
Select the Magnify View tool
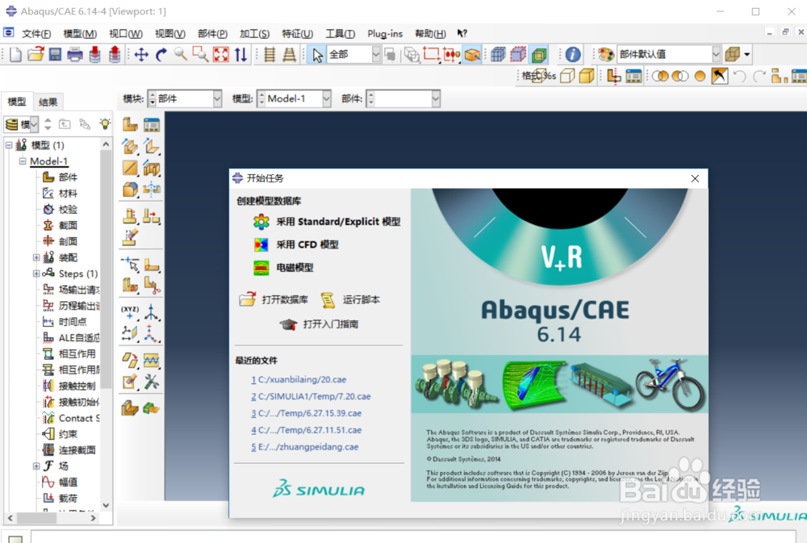click(x=181, y=53)
